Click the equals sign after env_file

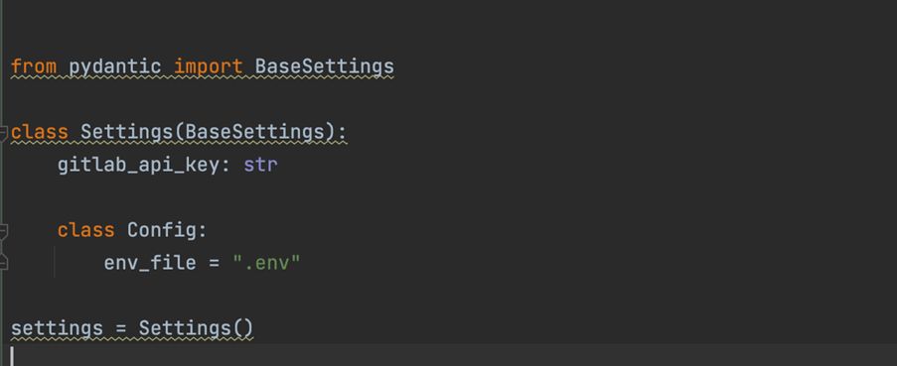click(x=214, y=263)
